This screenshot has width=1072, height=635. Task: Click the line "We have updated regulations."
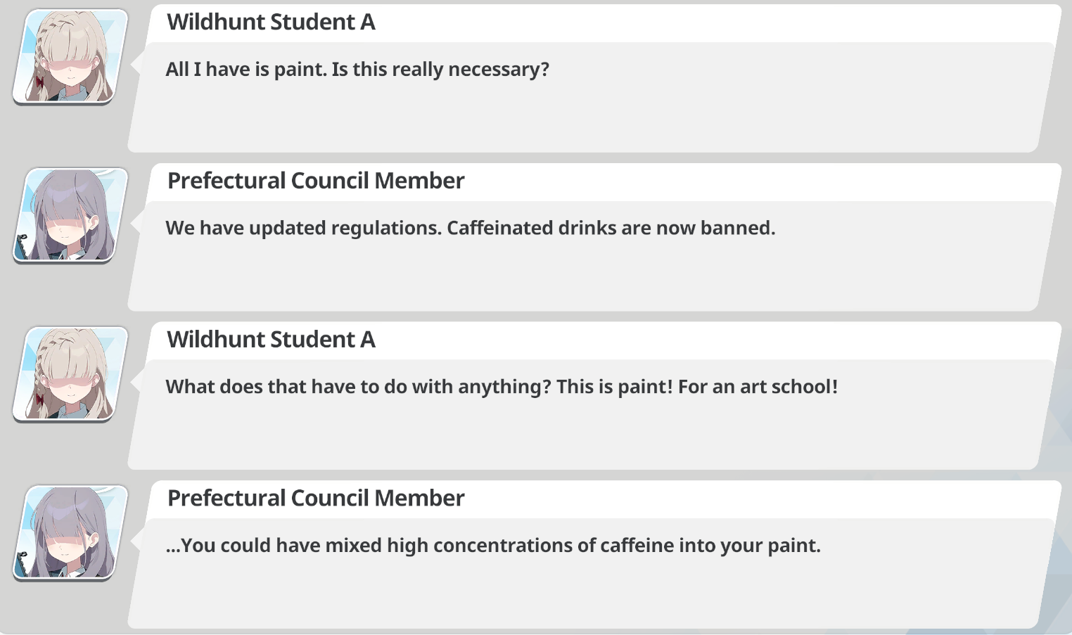[x=304, y=229]
